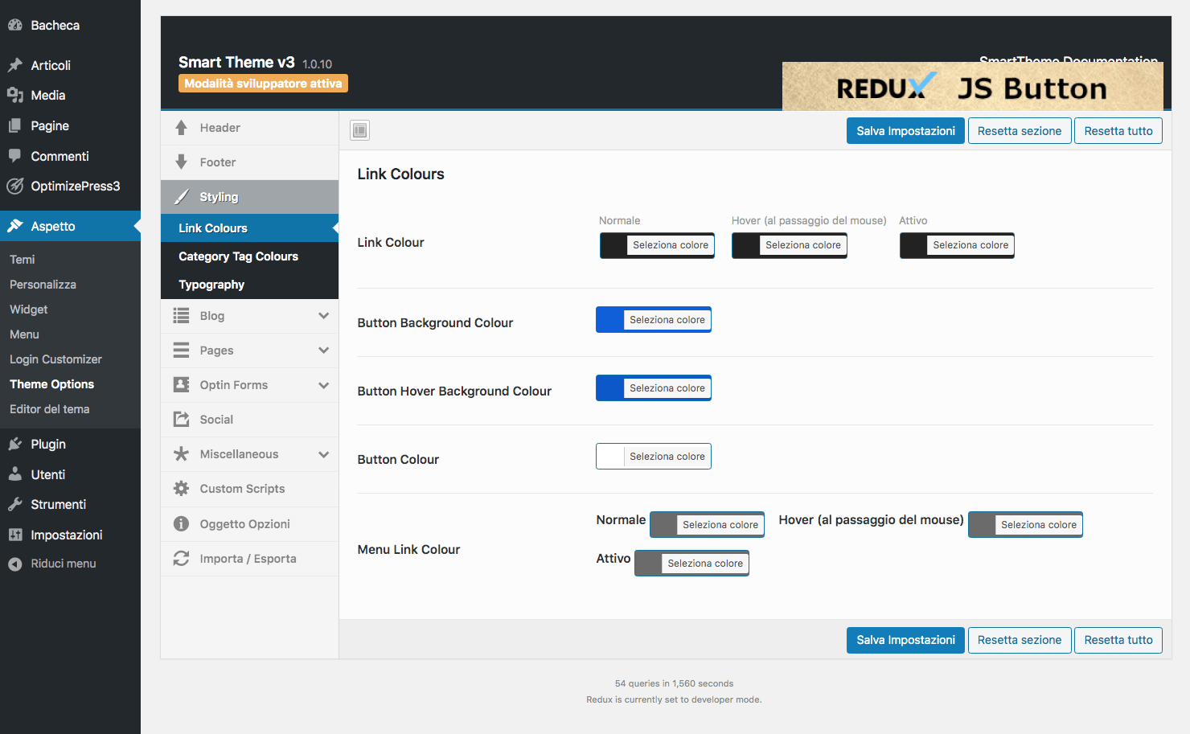The image size is (1190, 734).
Task: Pick Menu Link Colour Hover swatch
Action: 1025,525
